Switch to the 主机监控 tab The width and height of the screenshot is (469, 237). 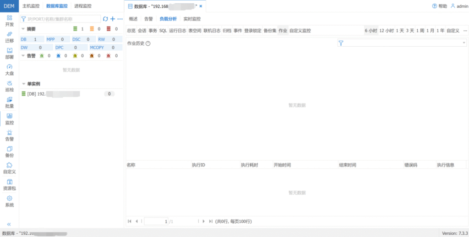coord(31,6)
